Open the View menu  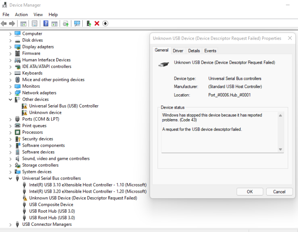[x=38, y=15]
